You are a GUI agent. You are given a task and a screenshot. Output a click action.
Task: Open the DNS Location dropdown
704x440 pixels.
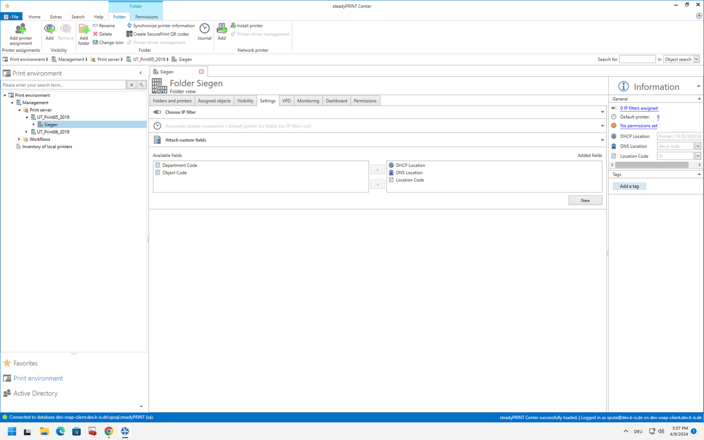698,146
